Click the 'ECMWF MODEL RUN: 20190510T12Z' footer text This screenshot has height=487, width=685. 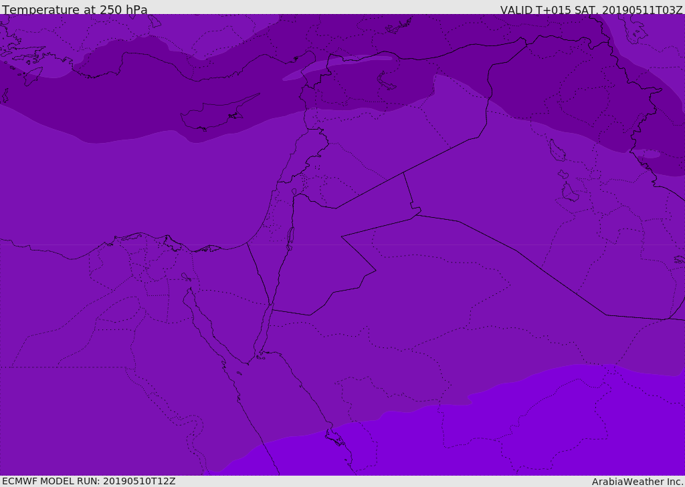click(89, 481)
